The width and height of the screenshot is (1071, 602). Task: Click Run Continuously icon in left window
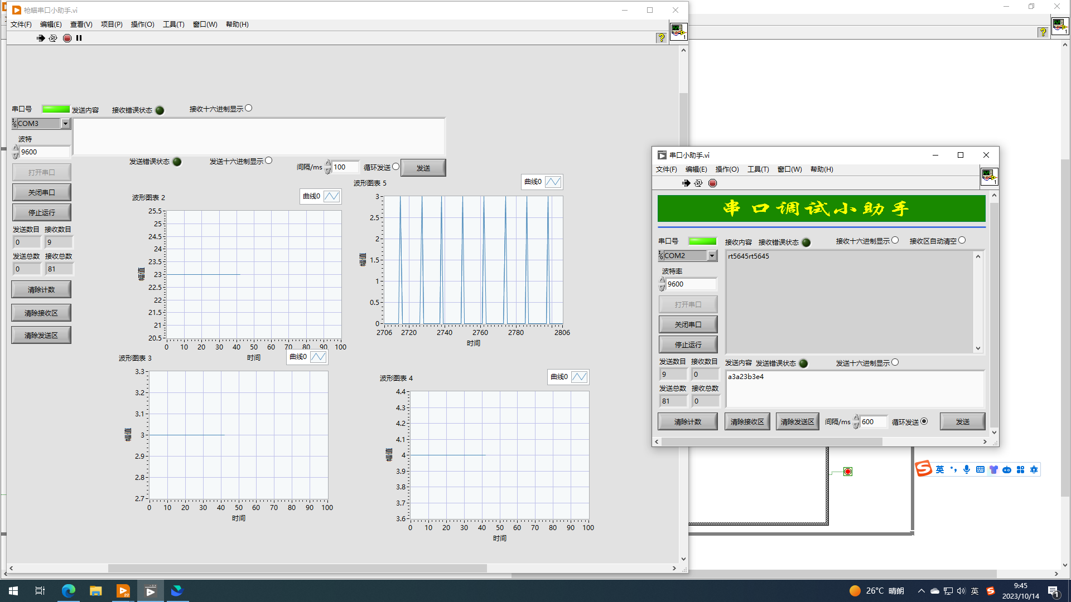click(53, 38)
